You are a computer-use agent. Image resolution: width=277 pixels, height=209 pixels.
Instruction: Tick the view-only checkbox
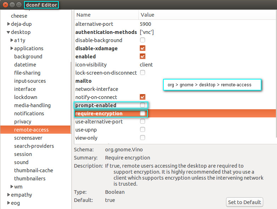143,138
